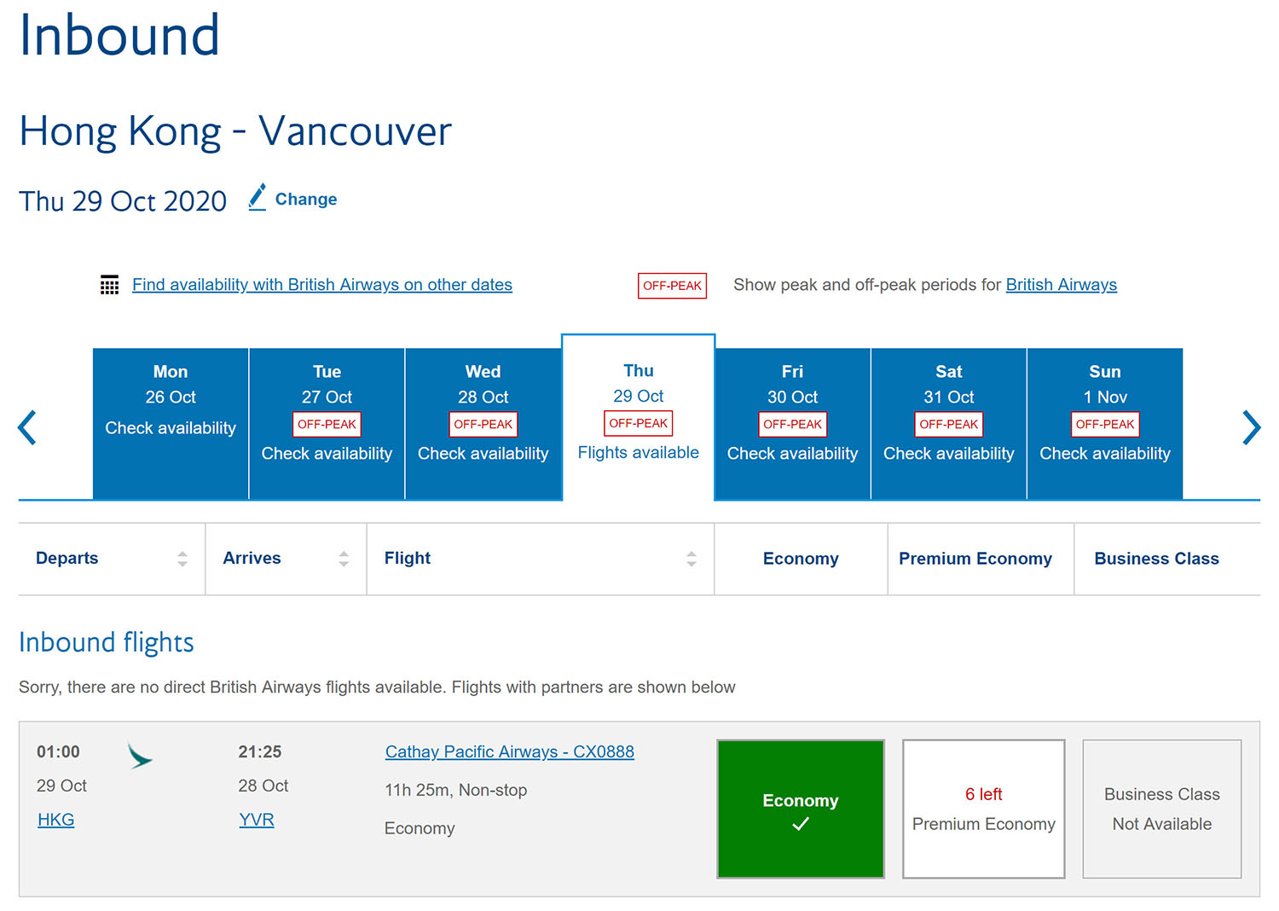
Task: Click the pencil edit icon beside the date
Action: [258, 197]
